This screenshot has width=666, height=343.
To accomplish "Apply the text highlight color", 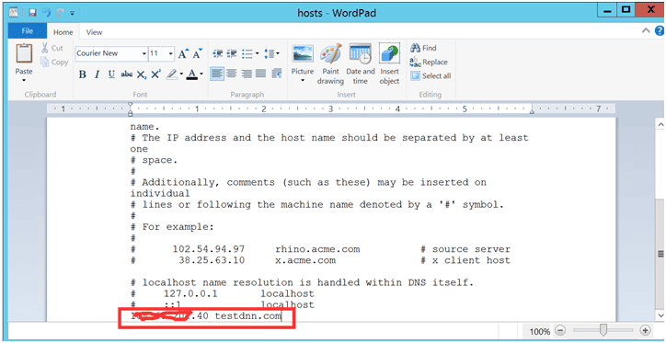I will [x=172, y=74].
